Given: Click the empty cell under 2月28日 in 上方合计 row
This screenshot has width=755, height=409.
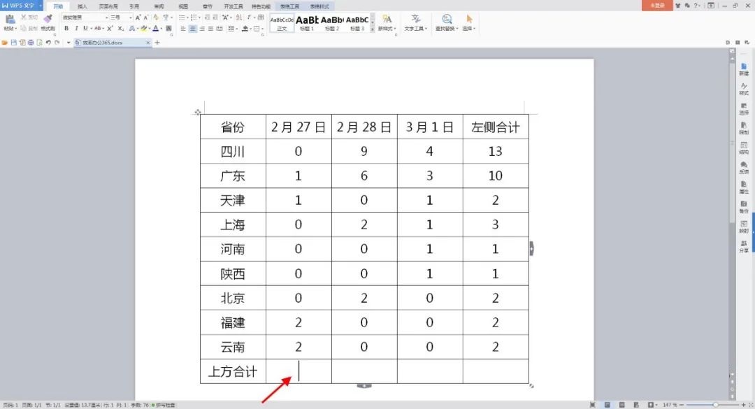Looking at the screenshot, I should (x=364, y=371).
